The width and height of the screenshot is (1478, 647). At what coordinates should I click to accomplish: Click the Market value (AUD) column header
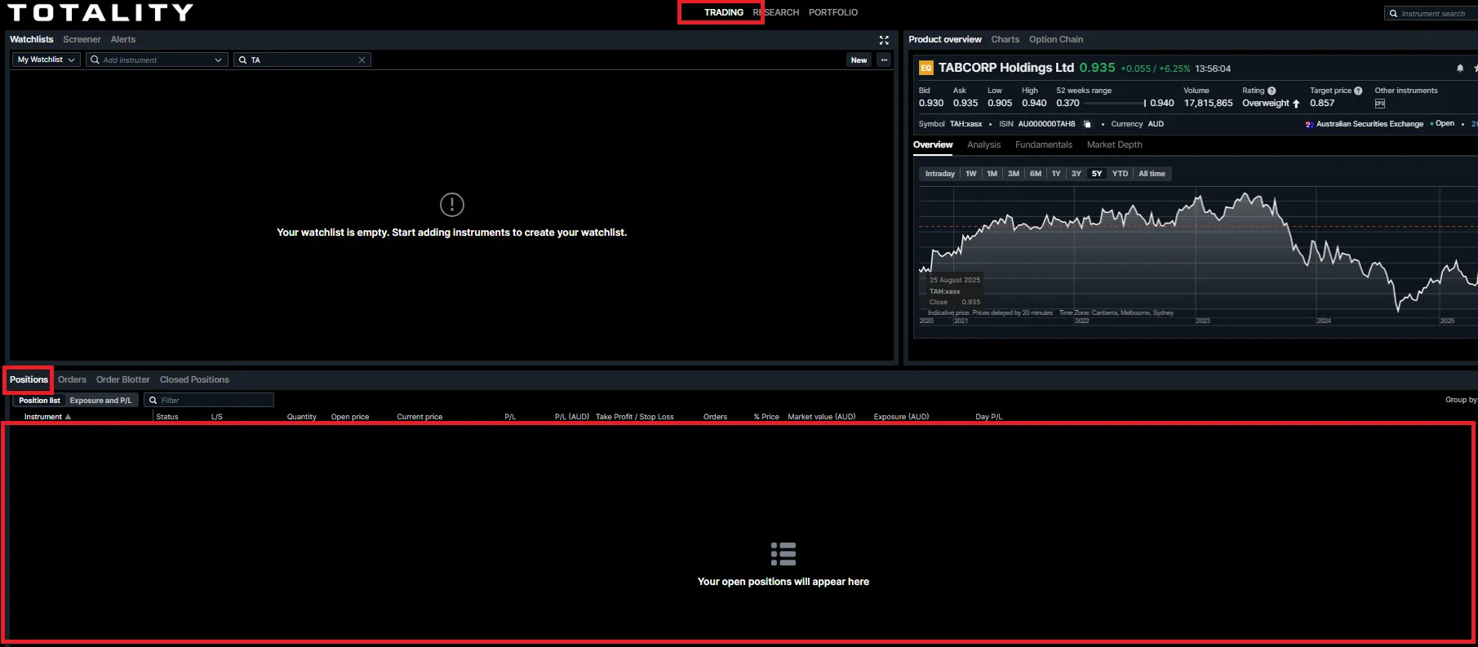(x=822, y=416)
